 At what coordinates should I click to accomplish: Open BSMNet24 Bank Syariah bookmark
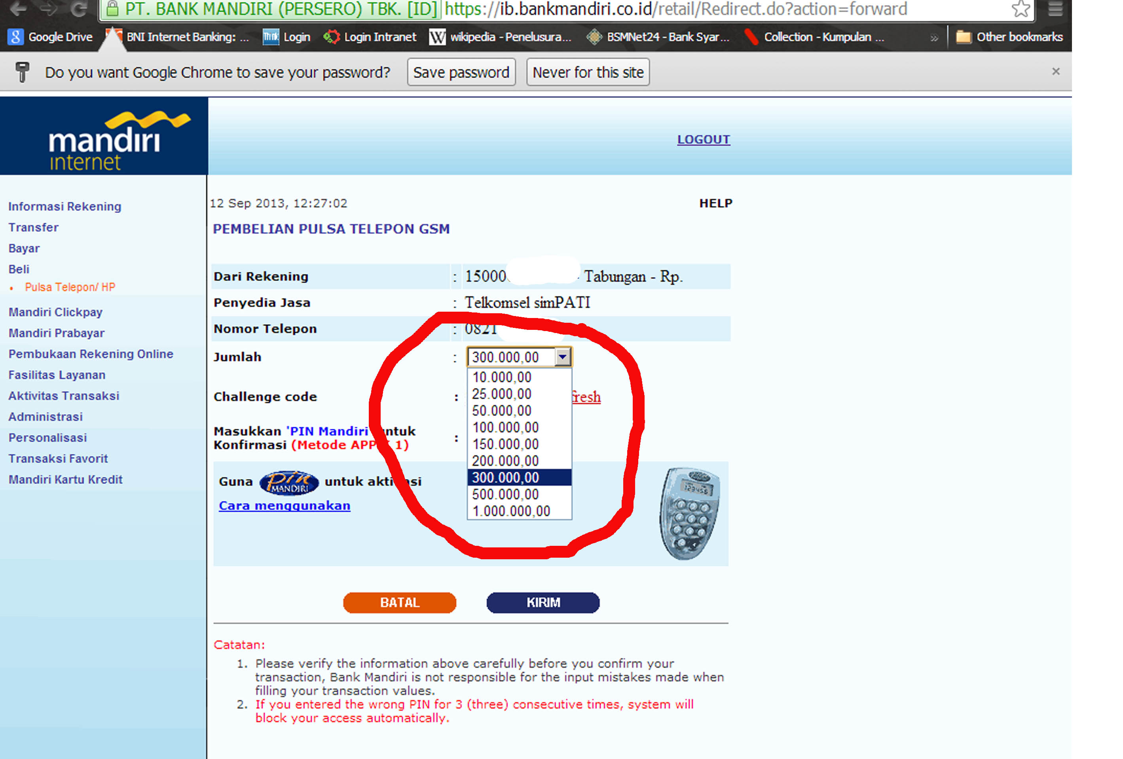[x=658, y=37]
